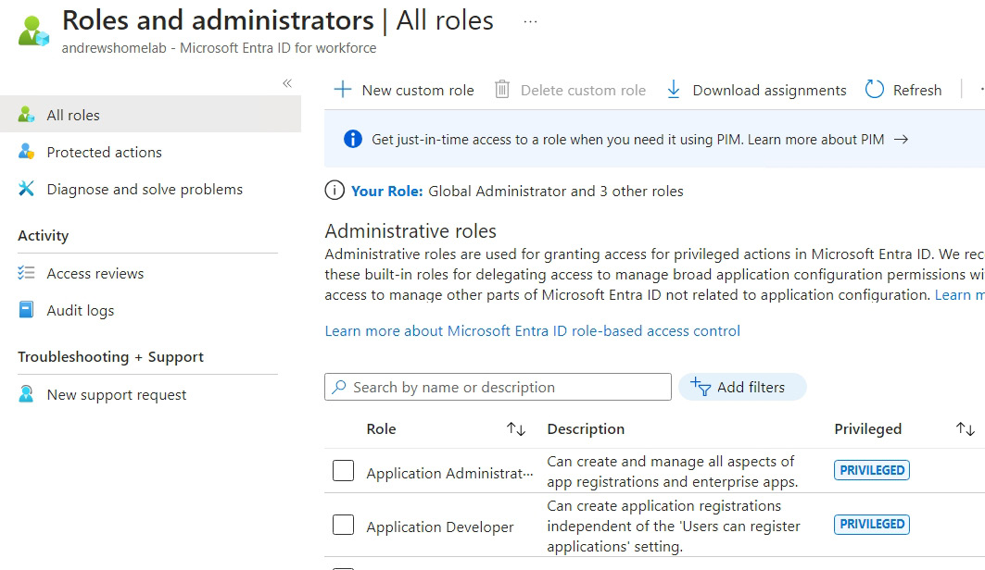Tick the Application Developer checkbox
The height and width of the screenshot is (570, 985).
343,525
